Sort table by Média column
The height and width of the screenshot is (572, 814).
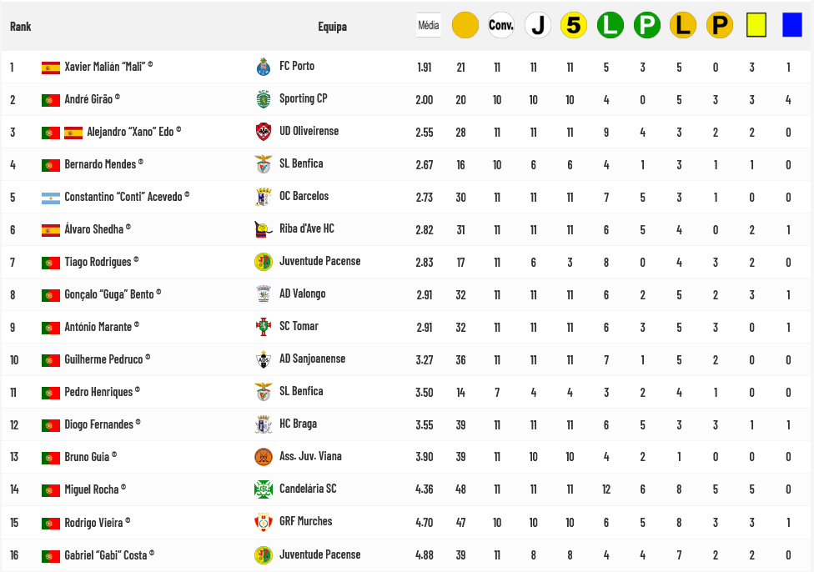pyautogui.click(x=429, y=25)
